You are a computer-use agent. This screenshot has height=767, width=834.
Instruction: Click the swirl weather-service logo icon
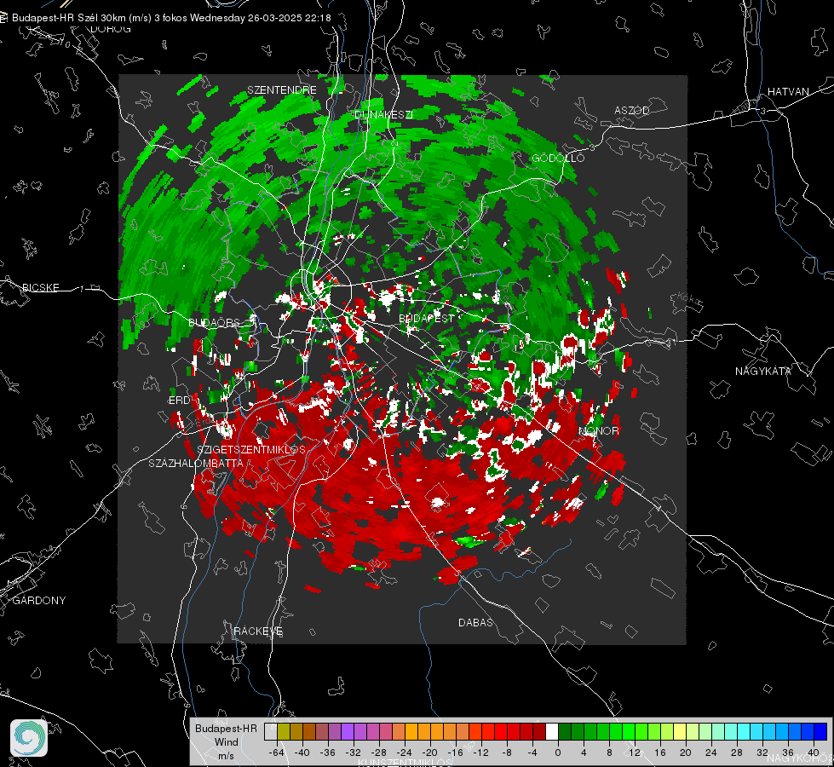29,738
